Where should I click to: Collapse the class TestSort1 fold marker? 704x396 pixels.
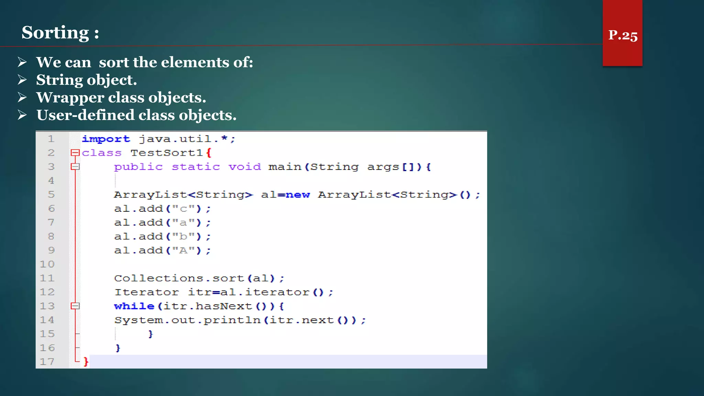coord(75,153)
